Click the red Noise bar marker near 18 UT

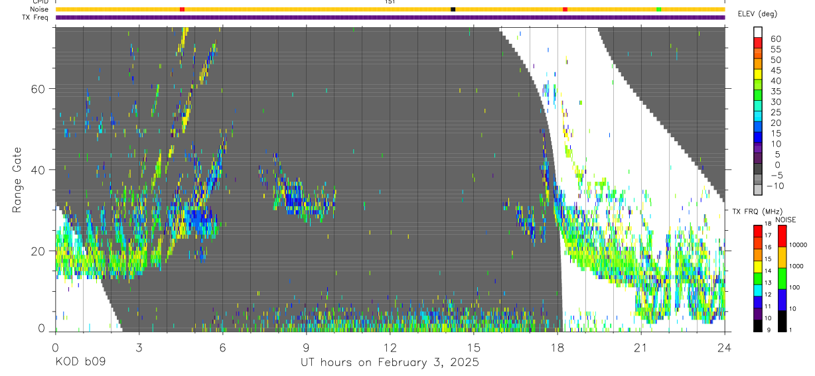[565, 9]
